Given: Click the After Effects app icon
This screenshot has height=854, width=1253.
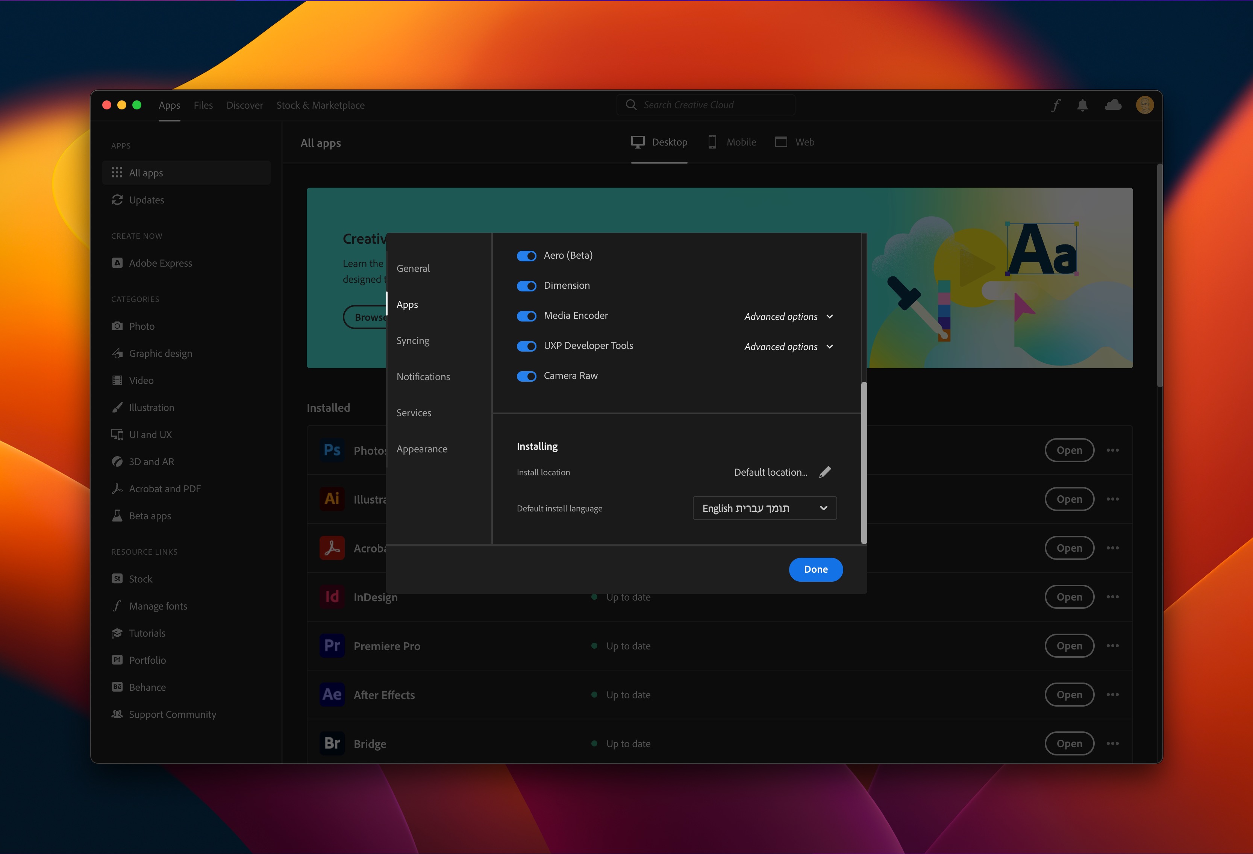Looking at the screenshot, I should click(332, 695).
